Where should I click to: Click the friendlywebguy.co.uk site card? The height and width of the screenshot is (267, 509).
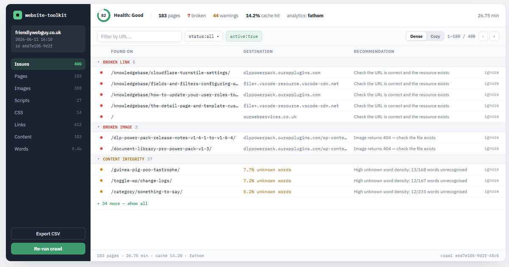[x=48, y=39]
